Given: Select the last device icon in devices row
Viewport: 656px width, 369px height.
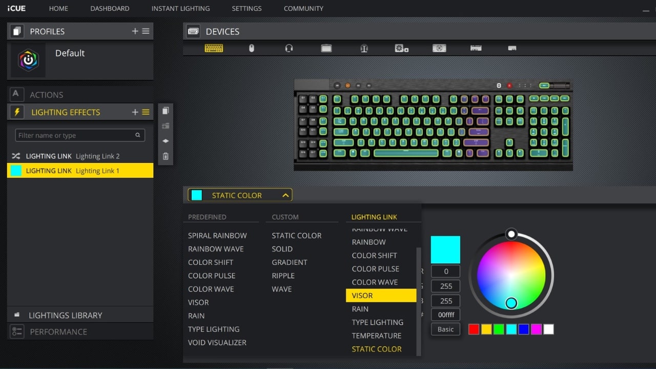Looking at the screenshot, I should 512,48.
